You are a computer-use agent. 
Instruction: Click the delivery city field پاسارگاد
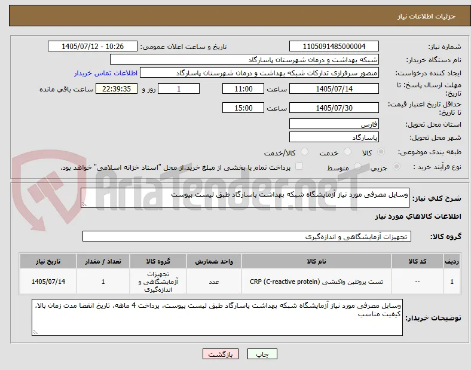click(334, 137)
